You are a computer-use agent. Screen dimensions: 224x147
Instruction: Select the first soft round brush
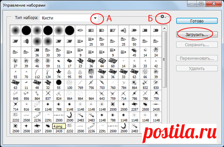16,31
